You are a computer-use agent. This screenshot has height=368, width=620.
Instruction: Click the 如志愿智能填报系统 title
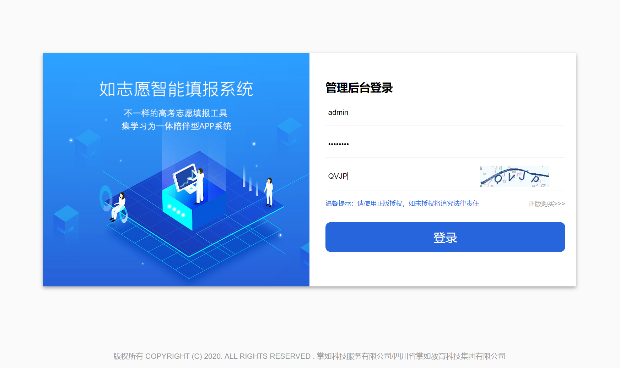176,89
